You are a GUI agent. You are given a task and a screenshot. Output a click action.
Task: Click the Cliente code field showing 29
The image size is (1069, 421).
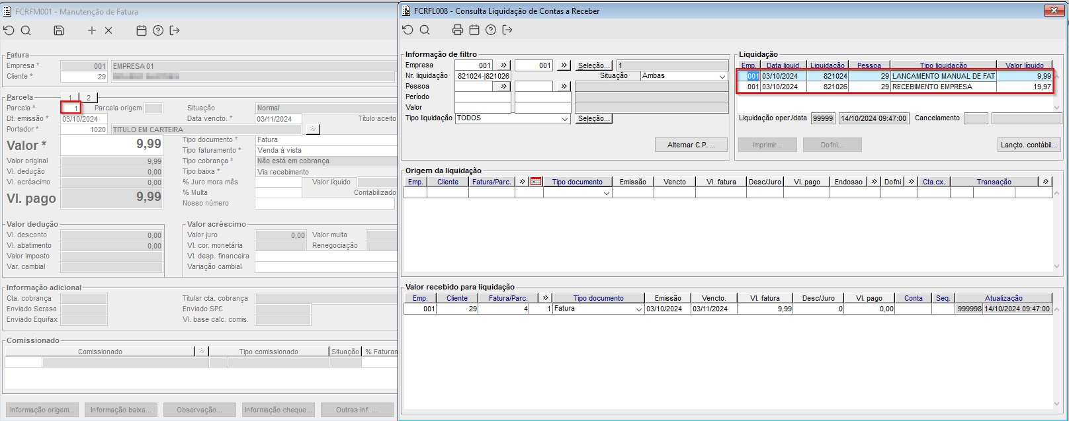point(84,77)
